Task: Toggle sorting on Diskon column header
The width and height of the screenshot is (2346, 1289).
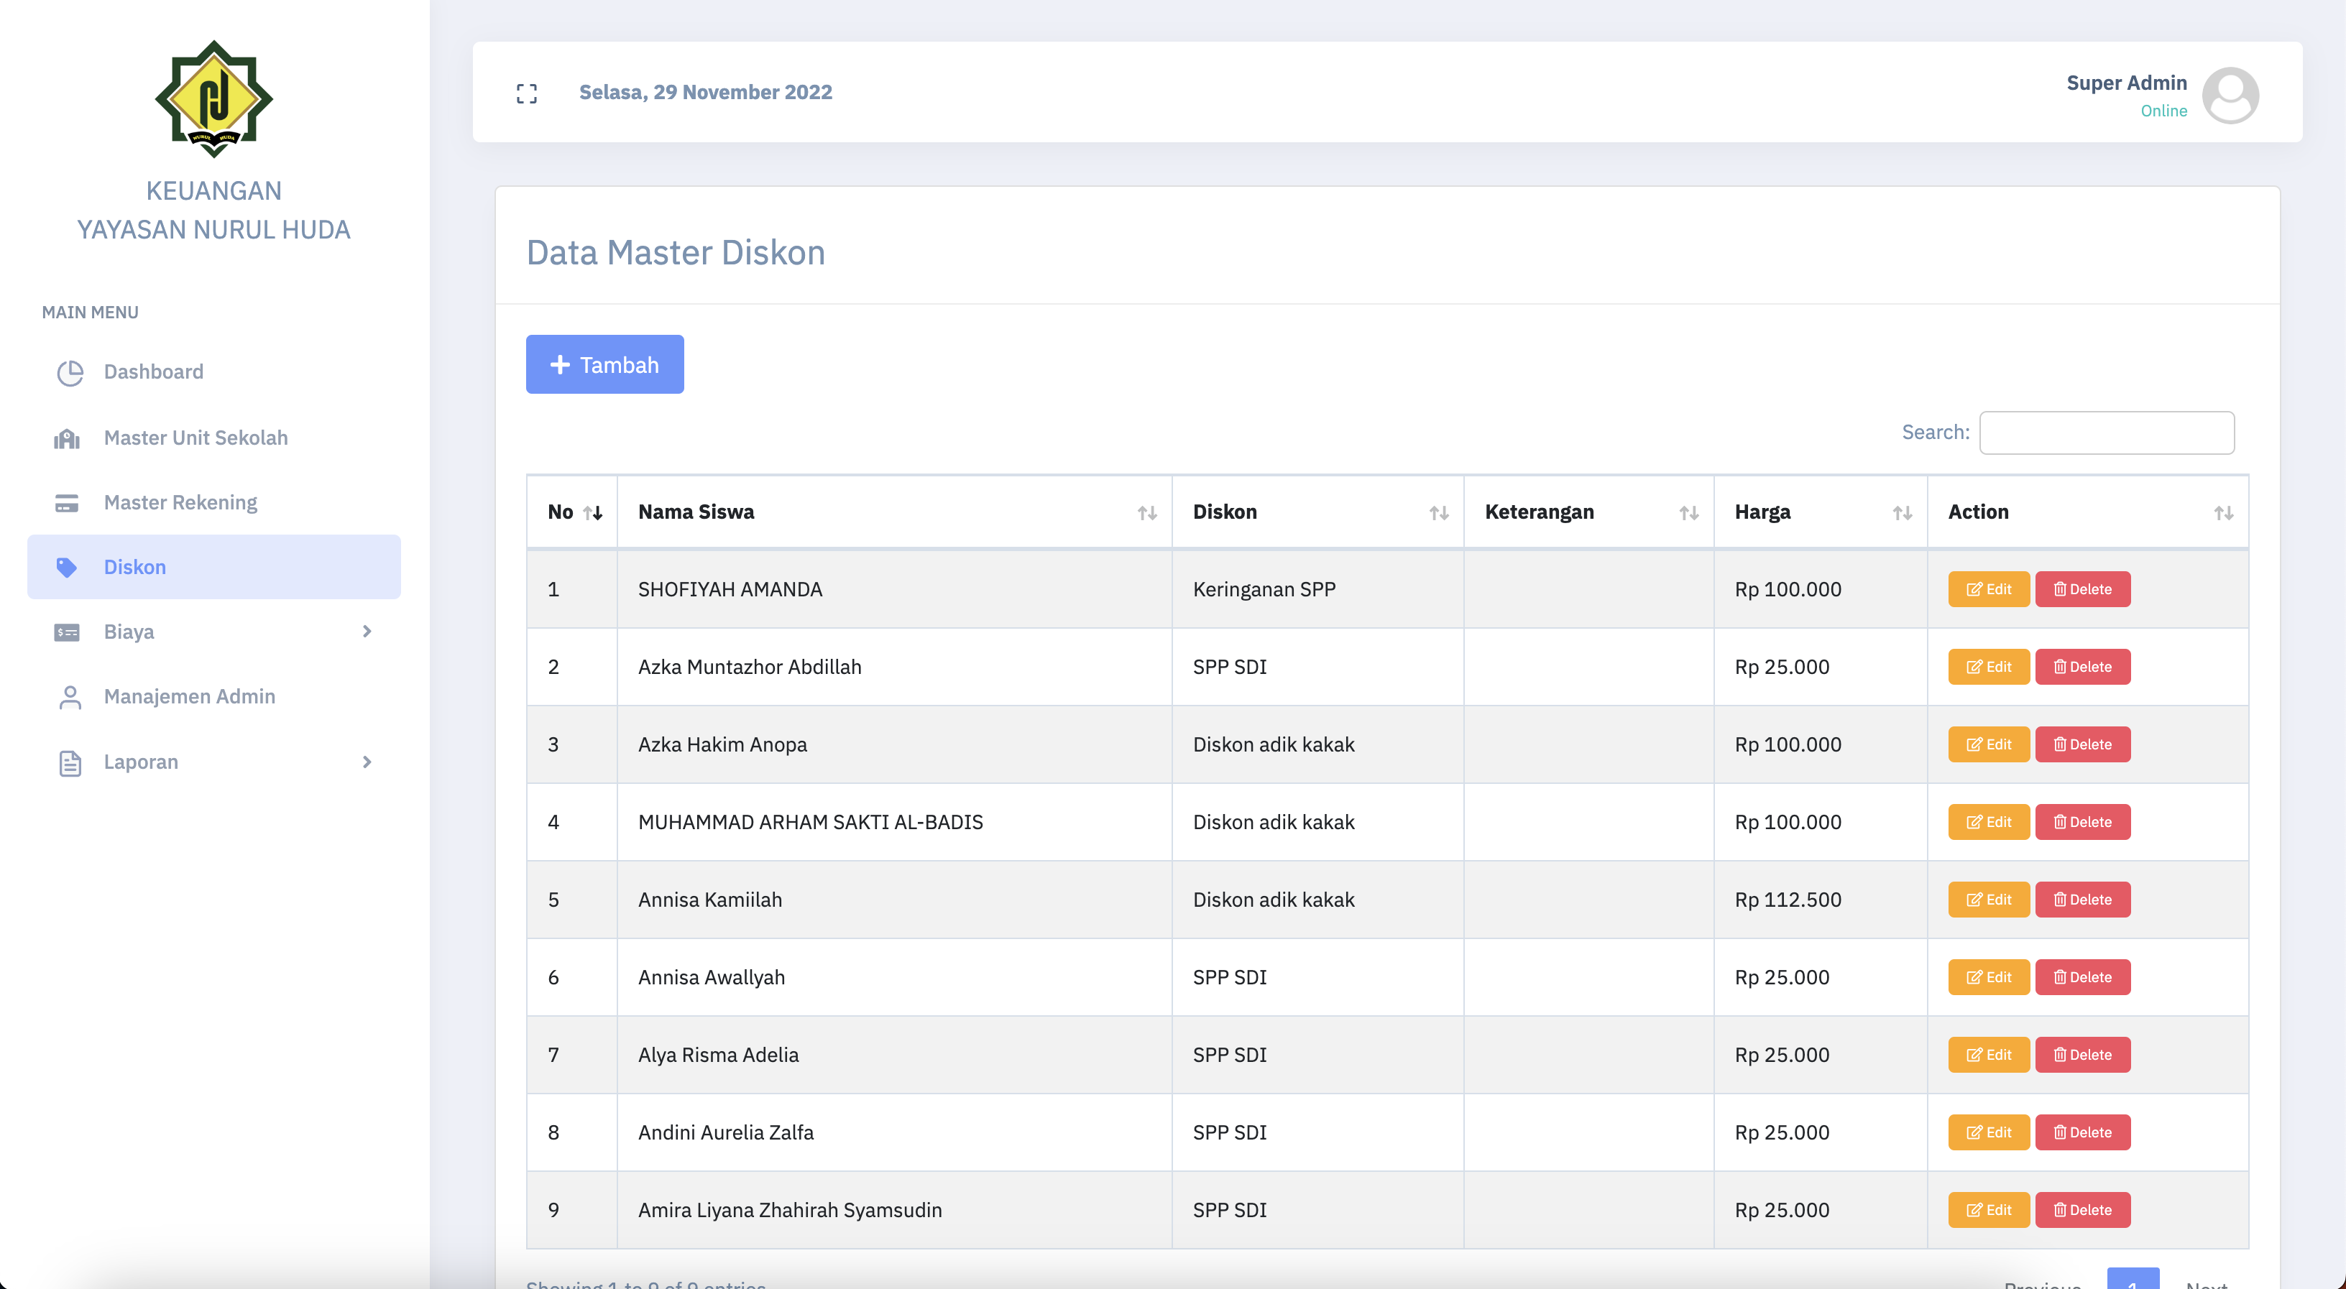Action: tap(1438, 512)
